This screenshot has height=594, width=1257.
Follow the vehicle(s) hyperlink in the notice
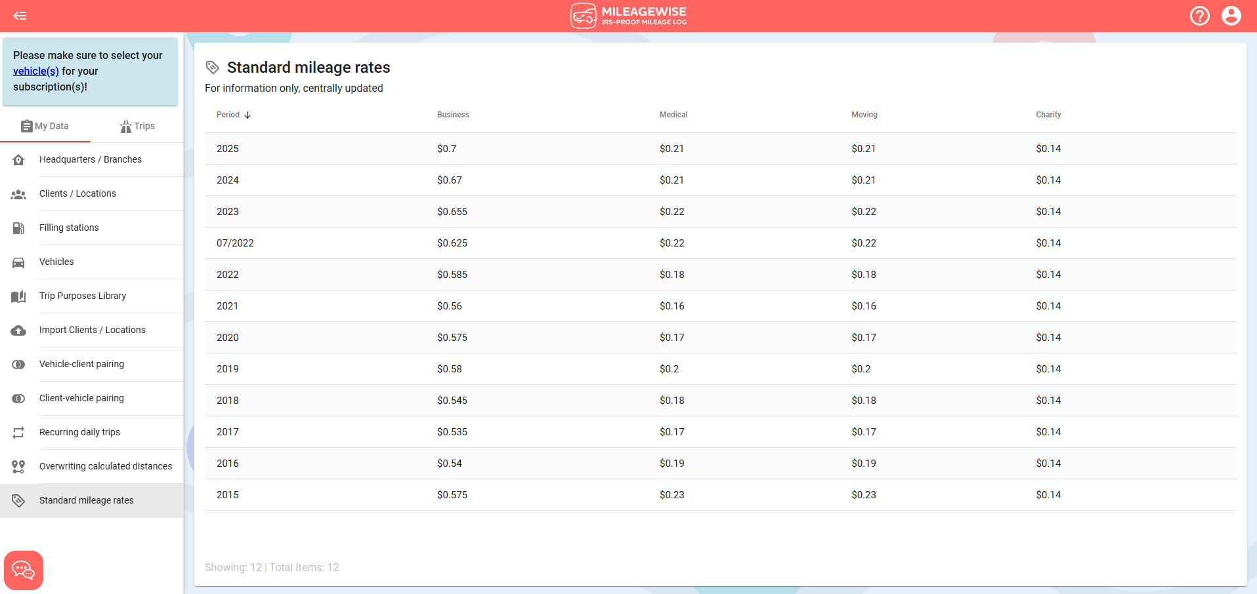tap(36, 71)
